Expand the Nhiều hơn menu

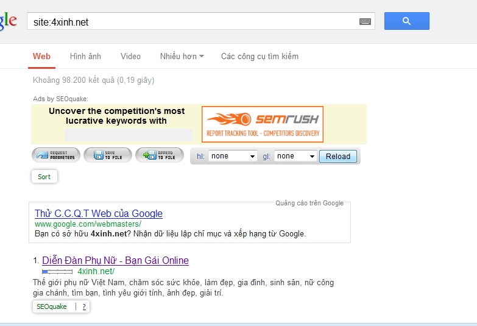tap(182, 56)
